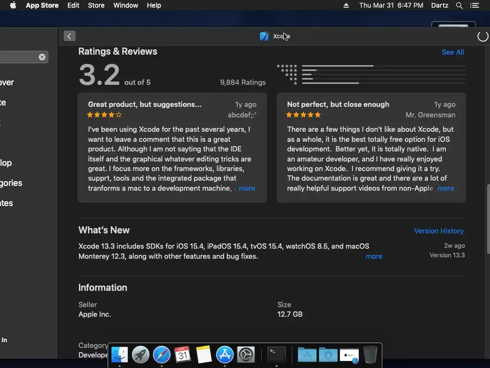490x368 pixels.
Task: Open the Apple menu
Action: coord(13,5)
